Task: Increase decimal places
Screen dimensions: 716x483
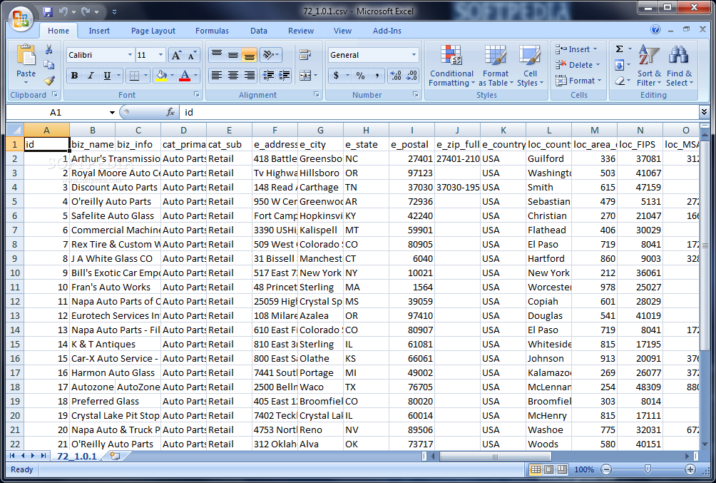Action: tap(396, 76)
